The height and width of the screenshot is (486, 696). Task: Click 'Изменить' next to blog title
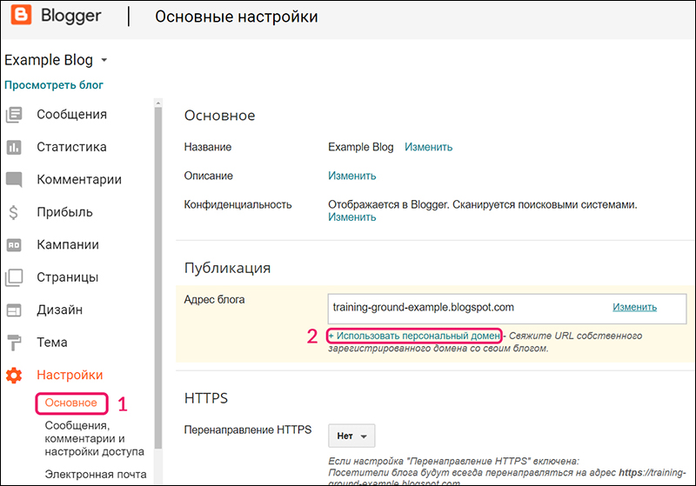[x=428, y=147]
